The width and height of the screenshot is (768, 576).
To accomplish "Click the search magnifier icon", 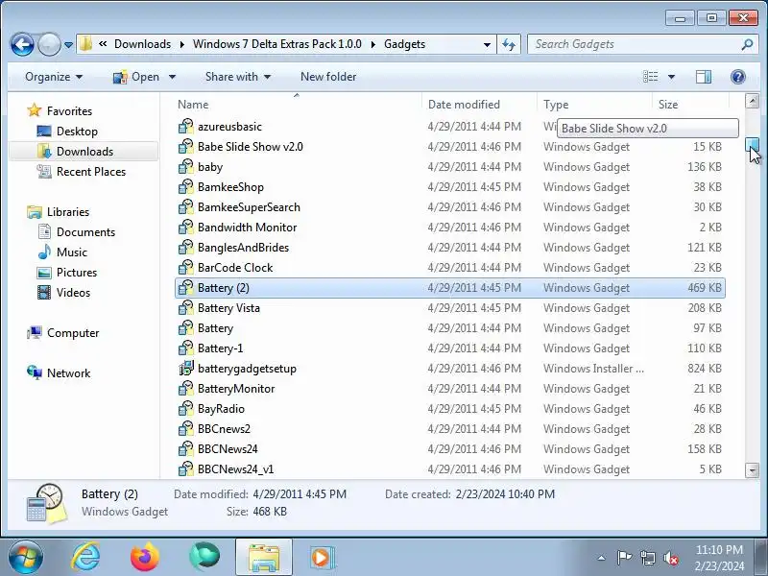I will point(747,44).
